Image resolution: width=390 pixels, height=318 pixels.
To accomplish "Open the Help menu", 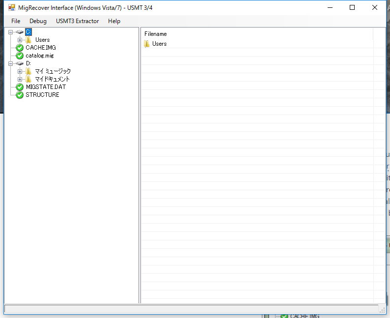I will 114,21.
